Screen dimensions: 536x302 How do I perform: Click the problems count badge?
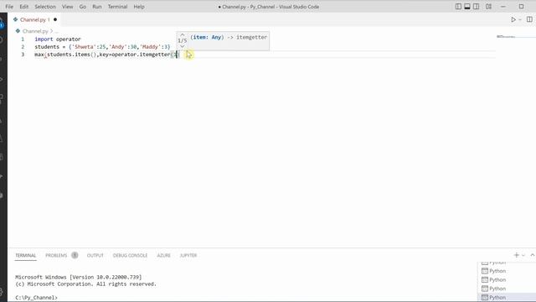(x=75, y=255)
